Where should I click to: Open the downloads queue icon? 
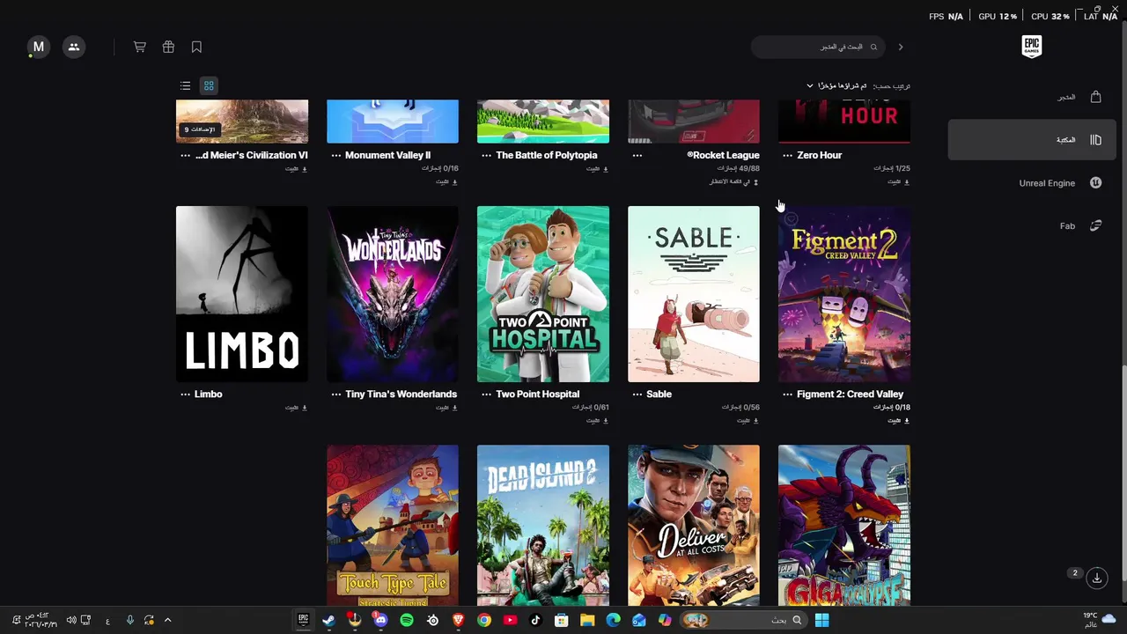1097,578
